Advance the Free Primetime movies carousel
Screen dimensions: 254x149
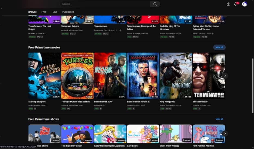[225, 76]
